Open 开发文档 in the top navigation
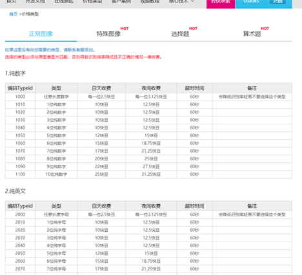This screenshot has height=275, width=302. (x=35, y=1)
